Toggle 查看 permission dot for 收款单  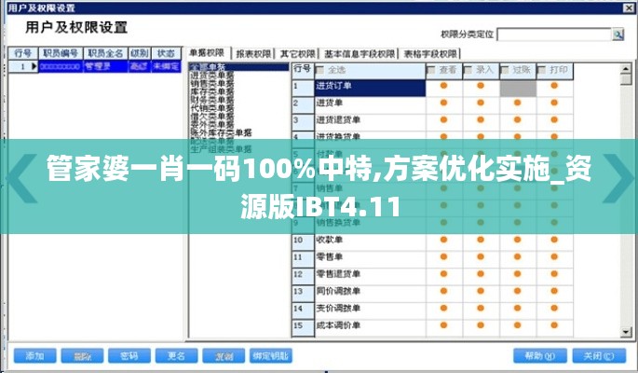pos(443,240)
